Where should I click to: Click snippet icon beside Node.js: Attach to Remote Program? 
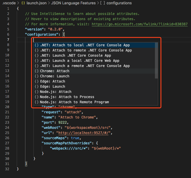point(37,102)
